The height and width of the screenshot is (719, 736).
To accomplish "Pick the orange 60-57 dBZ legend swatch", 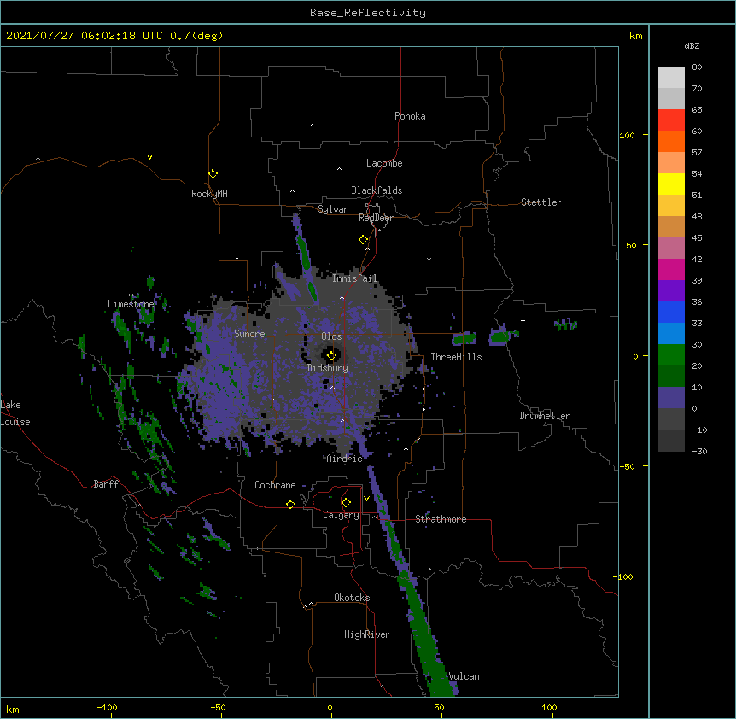I will pyautogui.click(x=671, y=141).
